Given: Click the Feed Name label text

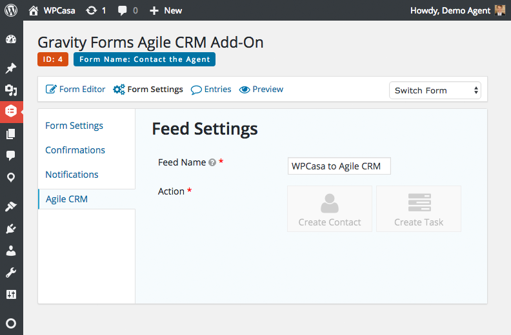Looking at the screenshot, I should tap(182, 162).
